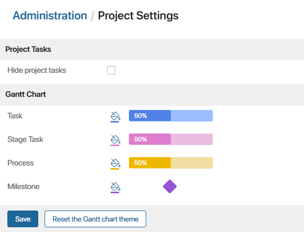This screenshot has height=232, width=304.
Task: Open the Stage Task paint bucket icon
Action: (115, 140)
